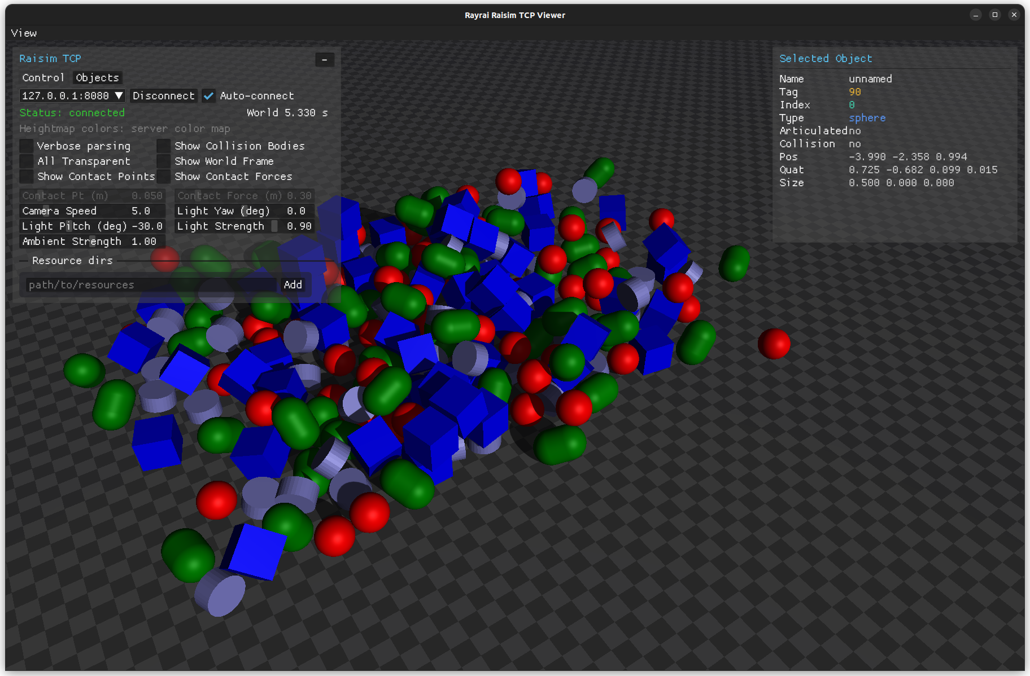Click the Camera Speed slider

tap(92, 211)
